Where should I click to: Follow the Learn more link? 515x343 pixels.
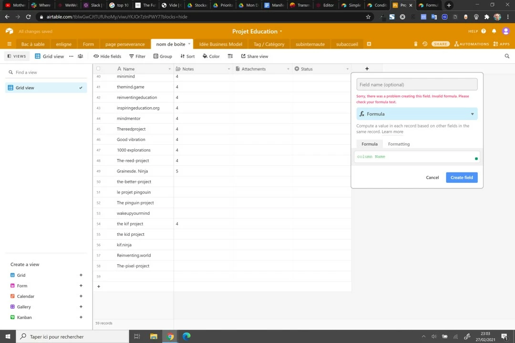[392, 131]
